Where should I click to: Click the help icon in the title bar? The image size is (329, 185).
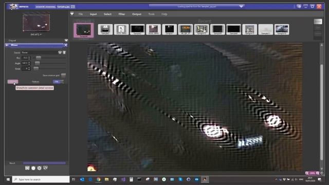tap(299, 7)
